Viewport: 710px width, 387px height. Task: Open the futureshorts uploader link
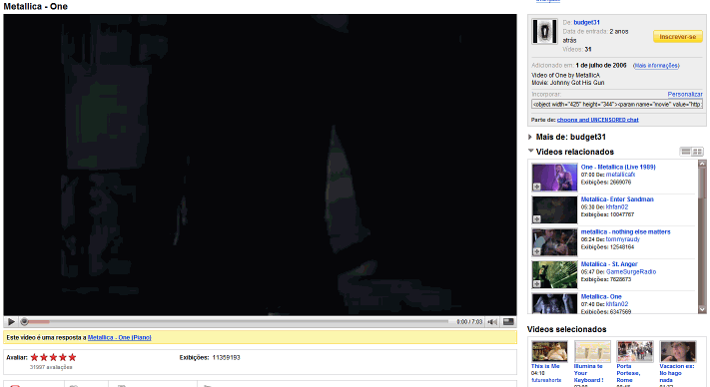[x=546, y=381]
